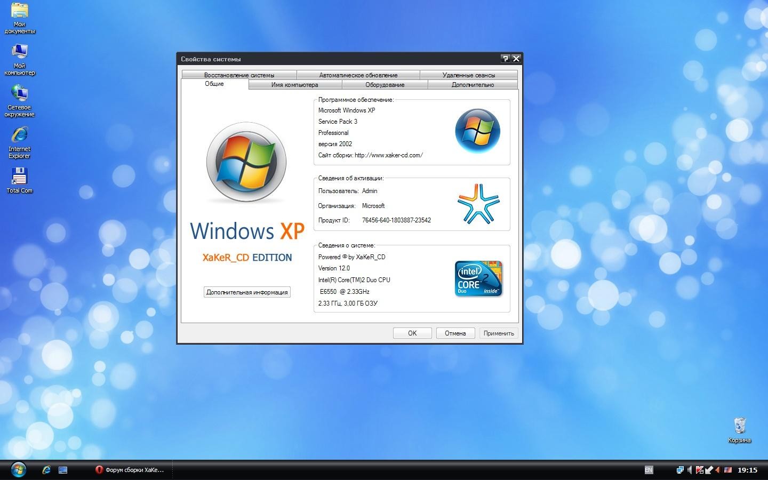
Task: Click the grey volume speaker tray icon
Action: (690, 470)
